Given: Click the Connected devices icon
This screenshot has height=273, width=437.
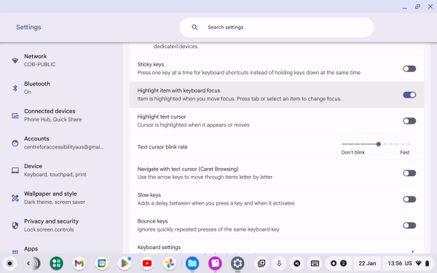Looking at the screenshot, I should 15,116.
